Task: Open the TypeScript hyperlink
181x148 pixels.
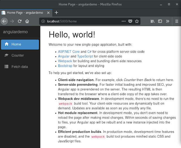Action: (x=85, y=56)
